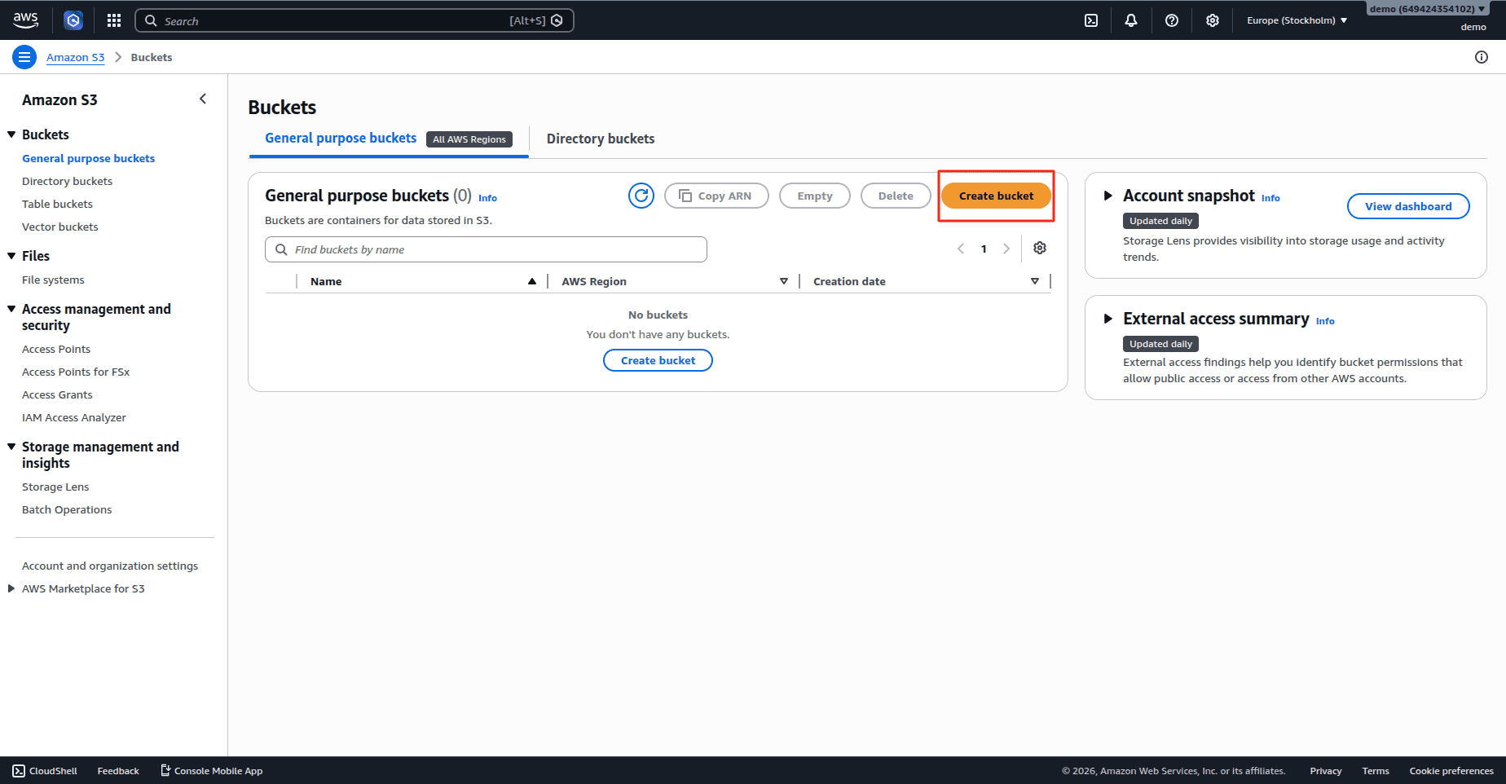Click the Empty button
The width and height of the screenshot is (1506, 784).
tap(815, 196)
